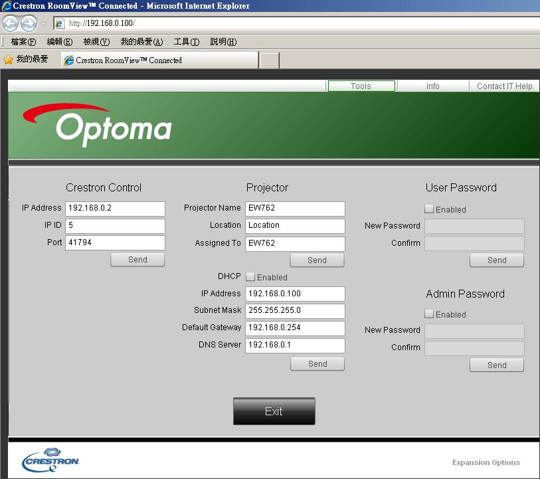This screenshot has width=540, height=479.
Task: Click the 我的最愛 Favorites bar button
Action: 26,59
